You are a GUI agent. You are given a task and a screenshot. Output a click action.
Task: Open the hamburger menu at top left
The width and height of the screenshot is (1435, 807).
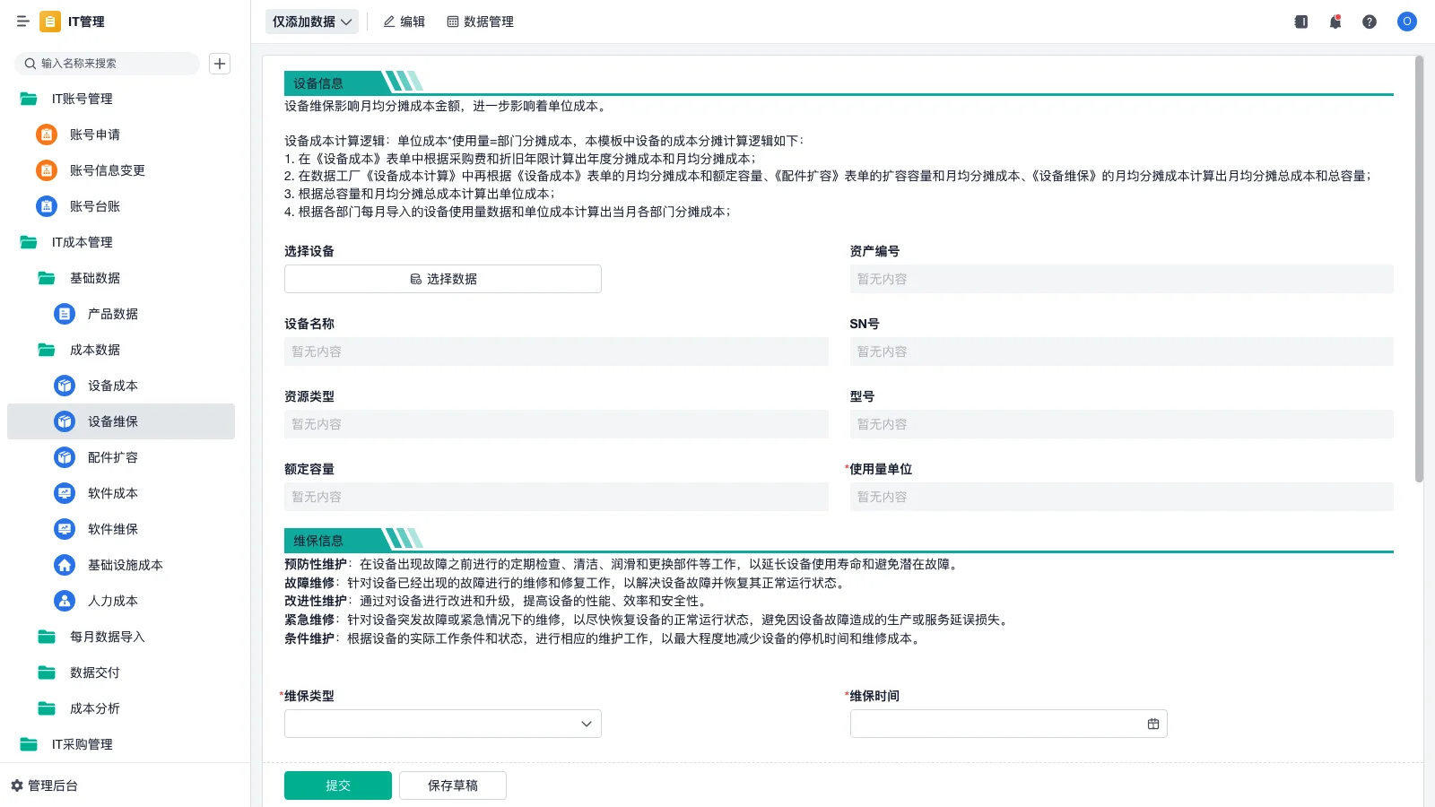click(x=22, y=22)
